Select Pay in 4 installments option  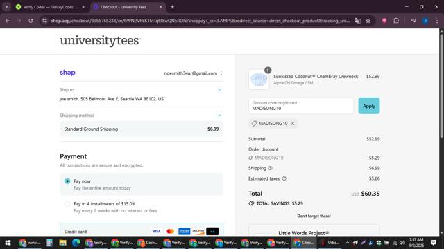click(67, 203)
